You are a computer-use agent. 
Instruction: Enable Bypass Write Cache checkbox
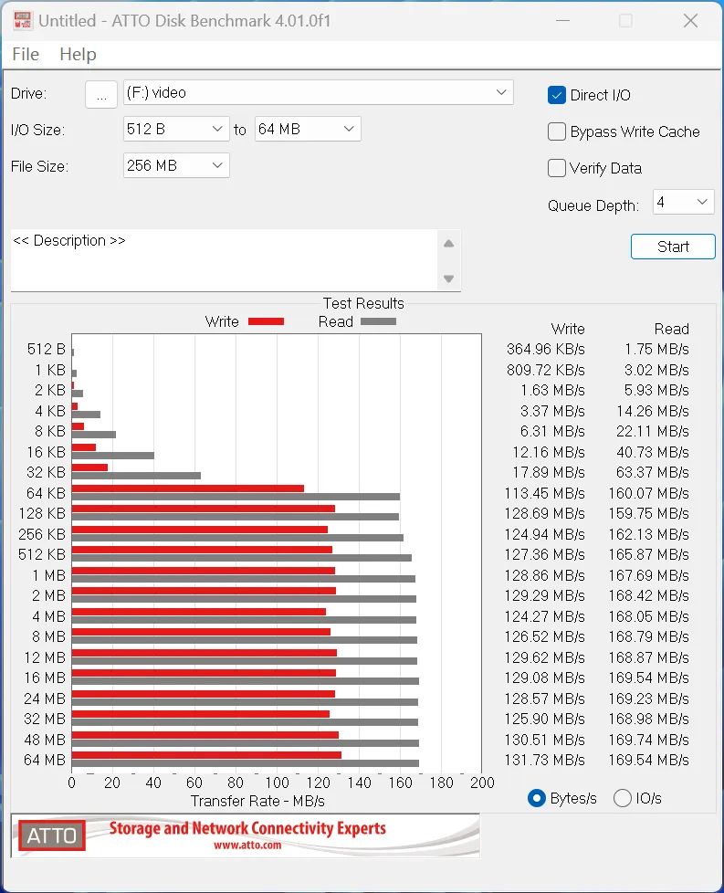[x=557, y=131]
